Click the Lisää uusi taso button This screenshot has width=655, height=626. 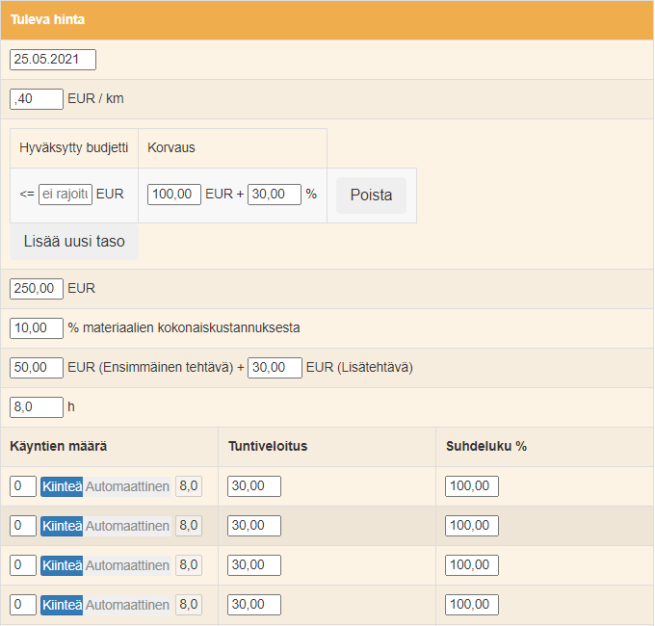[x=74, y=242]
